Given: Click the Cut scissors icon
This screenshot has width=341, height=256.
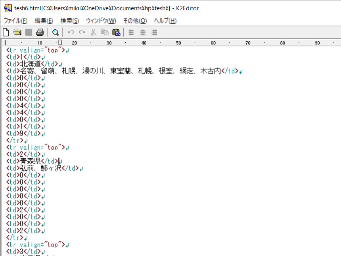Looking at the screenshot, I should pyautogui.click(x=93, y=32).
